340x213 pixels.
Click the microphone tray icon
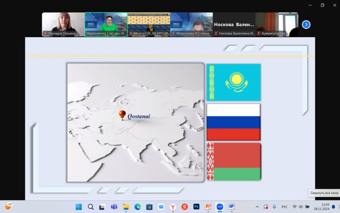[x=274, y=207]
